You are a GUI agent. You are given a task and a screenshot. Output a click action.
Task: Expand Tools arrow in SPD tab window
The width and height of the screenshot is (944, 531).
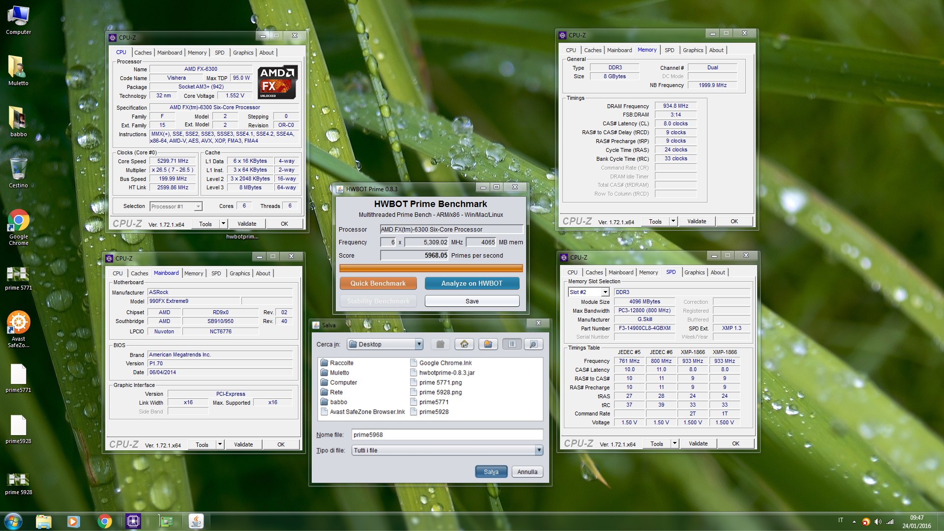675,443
